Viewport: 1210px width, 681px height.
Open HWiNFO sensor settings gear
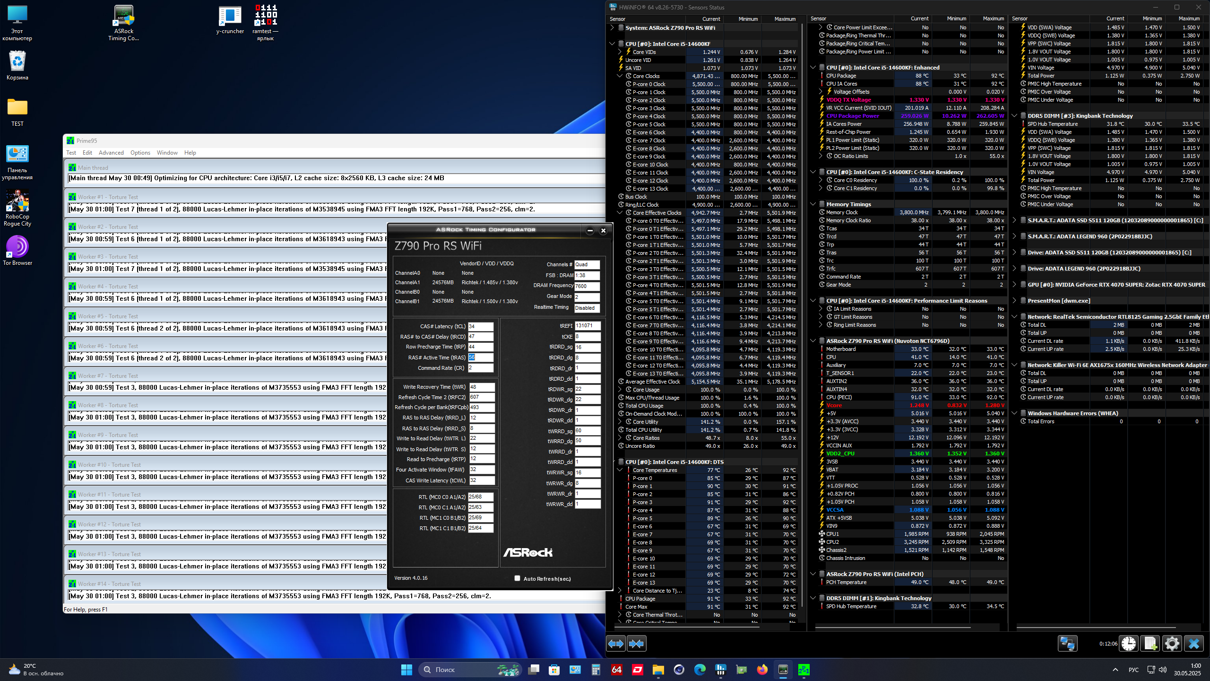coord(1172,644)
